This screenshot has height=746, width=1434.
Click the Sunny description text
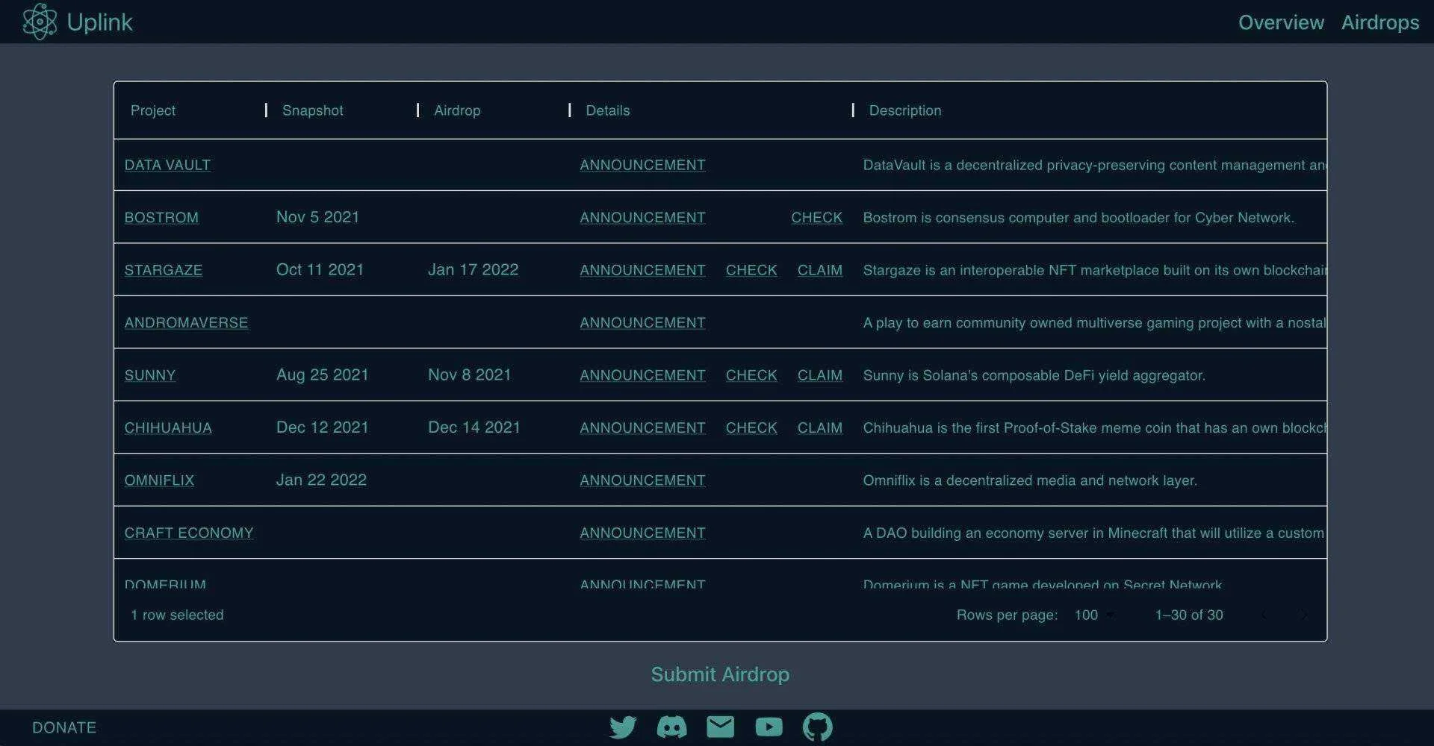(1034, 375)
